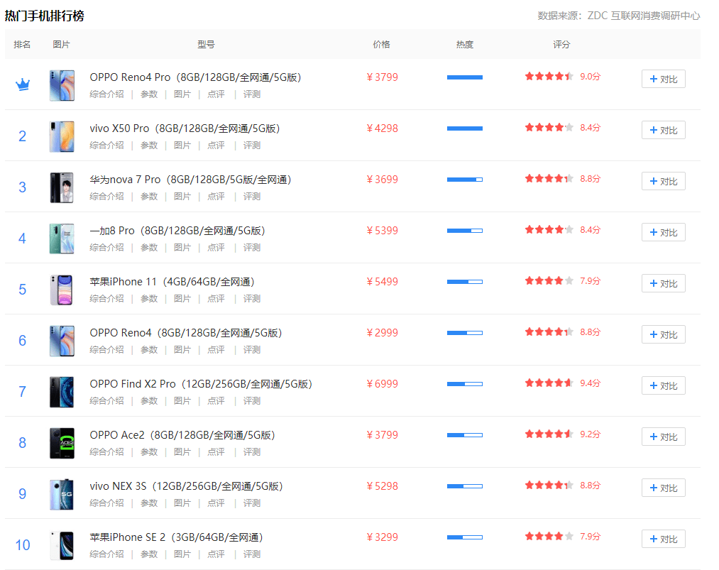Viewport: 719px width, 570px height.
Task: Open 一加8 Pro model title link
Action: coord(177,231)
